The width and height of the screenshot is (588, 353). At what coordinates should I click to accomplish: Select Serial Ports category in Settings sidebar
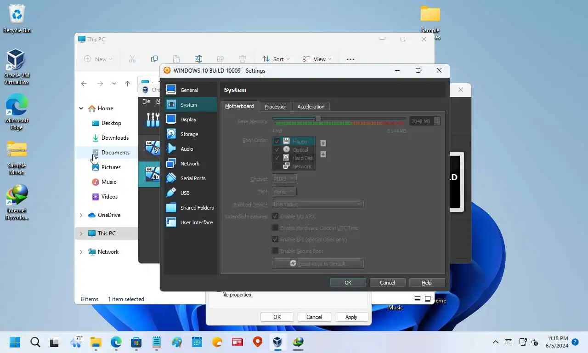pos(191,178)
